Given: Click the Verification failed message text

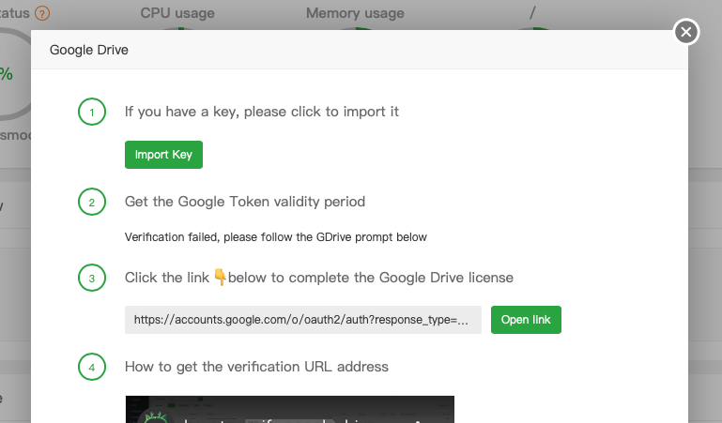Looking at the screenshot, I should (276, 237).
